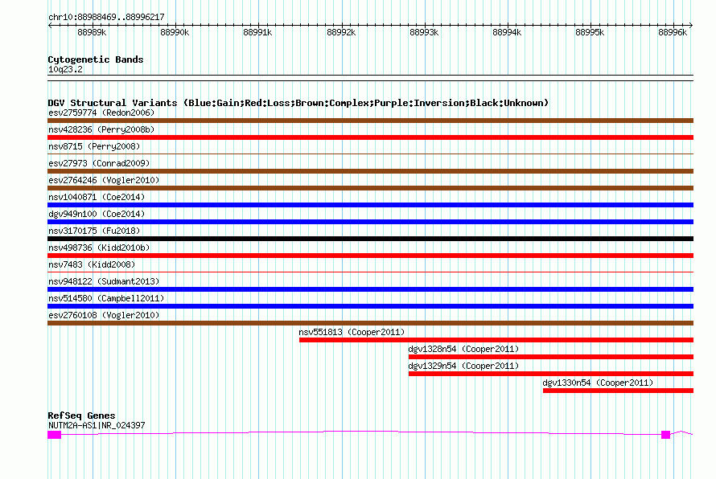Click the 88994k ruler tick label

click(507, 32)
